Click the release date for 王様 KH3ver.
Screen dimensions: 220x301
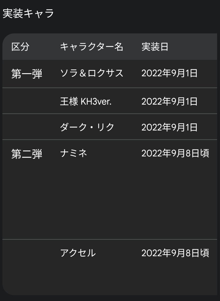[169, 102]
